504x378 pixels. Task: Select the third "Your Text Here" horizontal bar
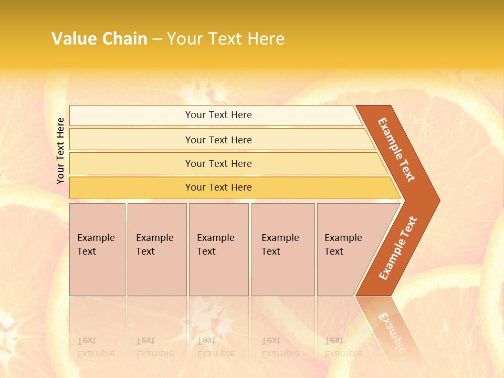coord(218,163)
